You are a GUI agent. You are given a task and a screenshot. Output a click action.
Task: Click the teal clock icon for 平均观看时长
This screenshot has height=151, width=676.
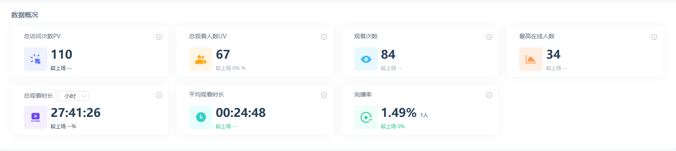[201, 117]
